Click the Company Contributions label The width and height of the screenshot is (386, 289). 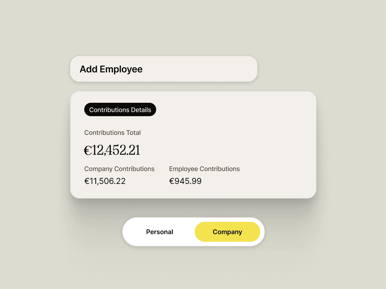(119, 169)
